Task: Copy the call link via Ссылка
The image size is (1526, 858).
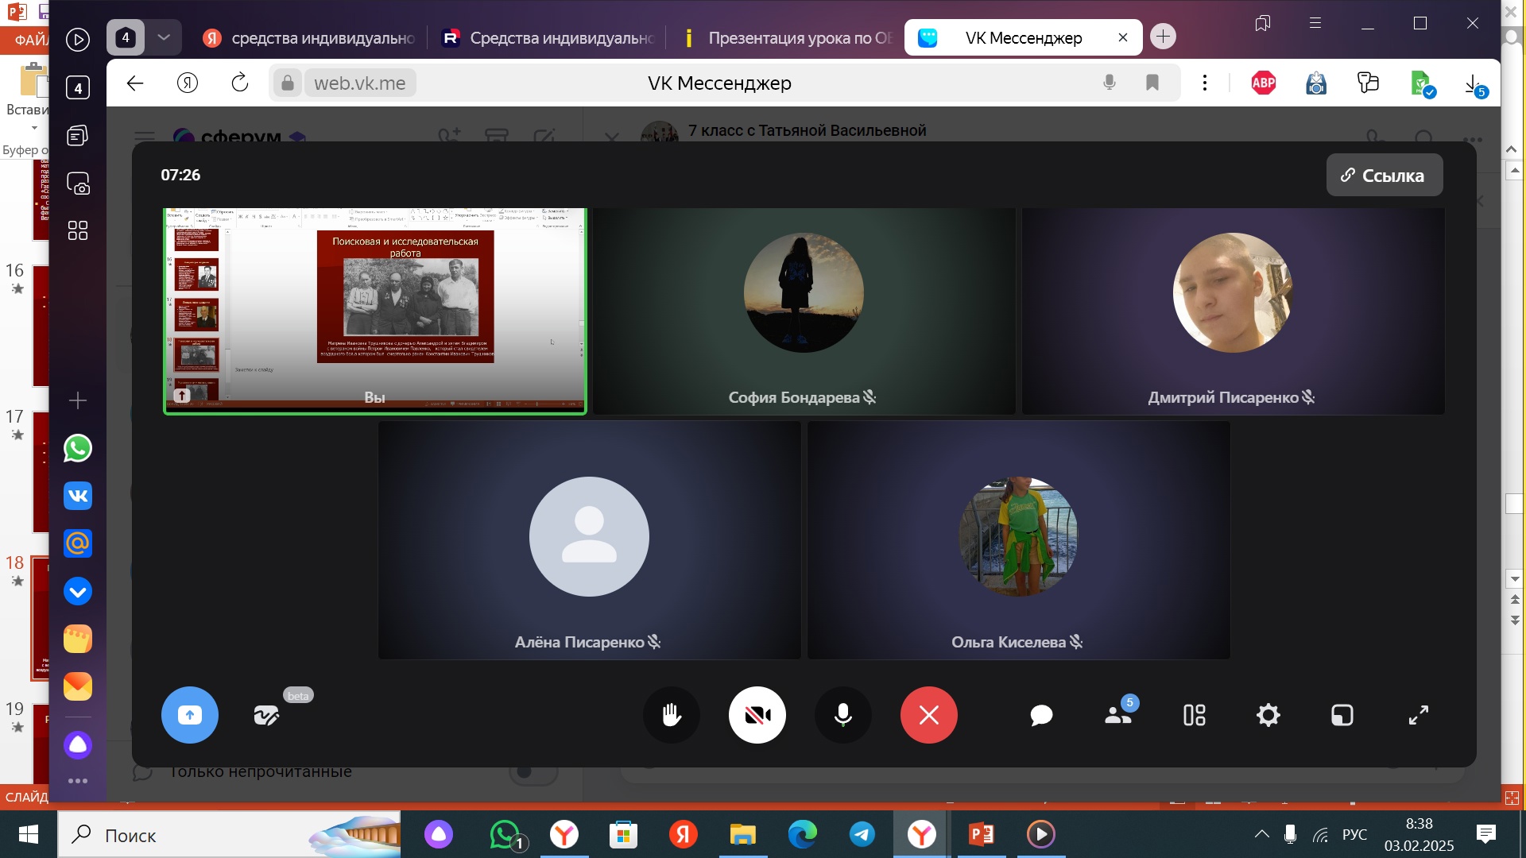Action: point(1385,175)
